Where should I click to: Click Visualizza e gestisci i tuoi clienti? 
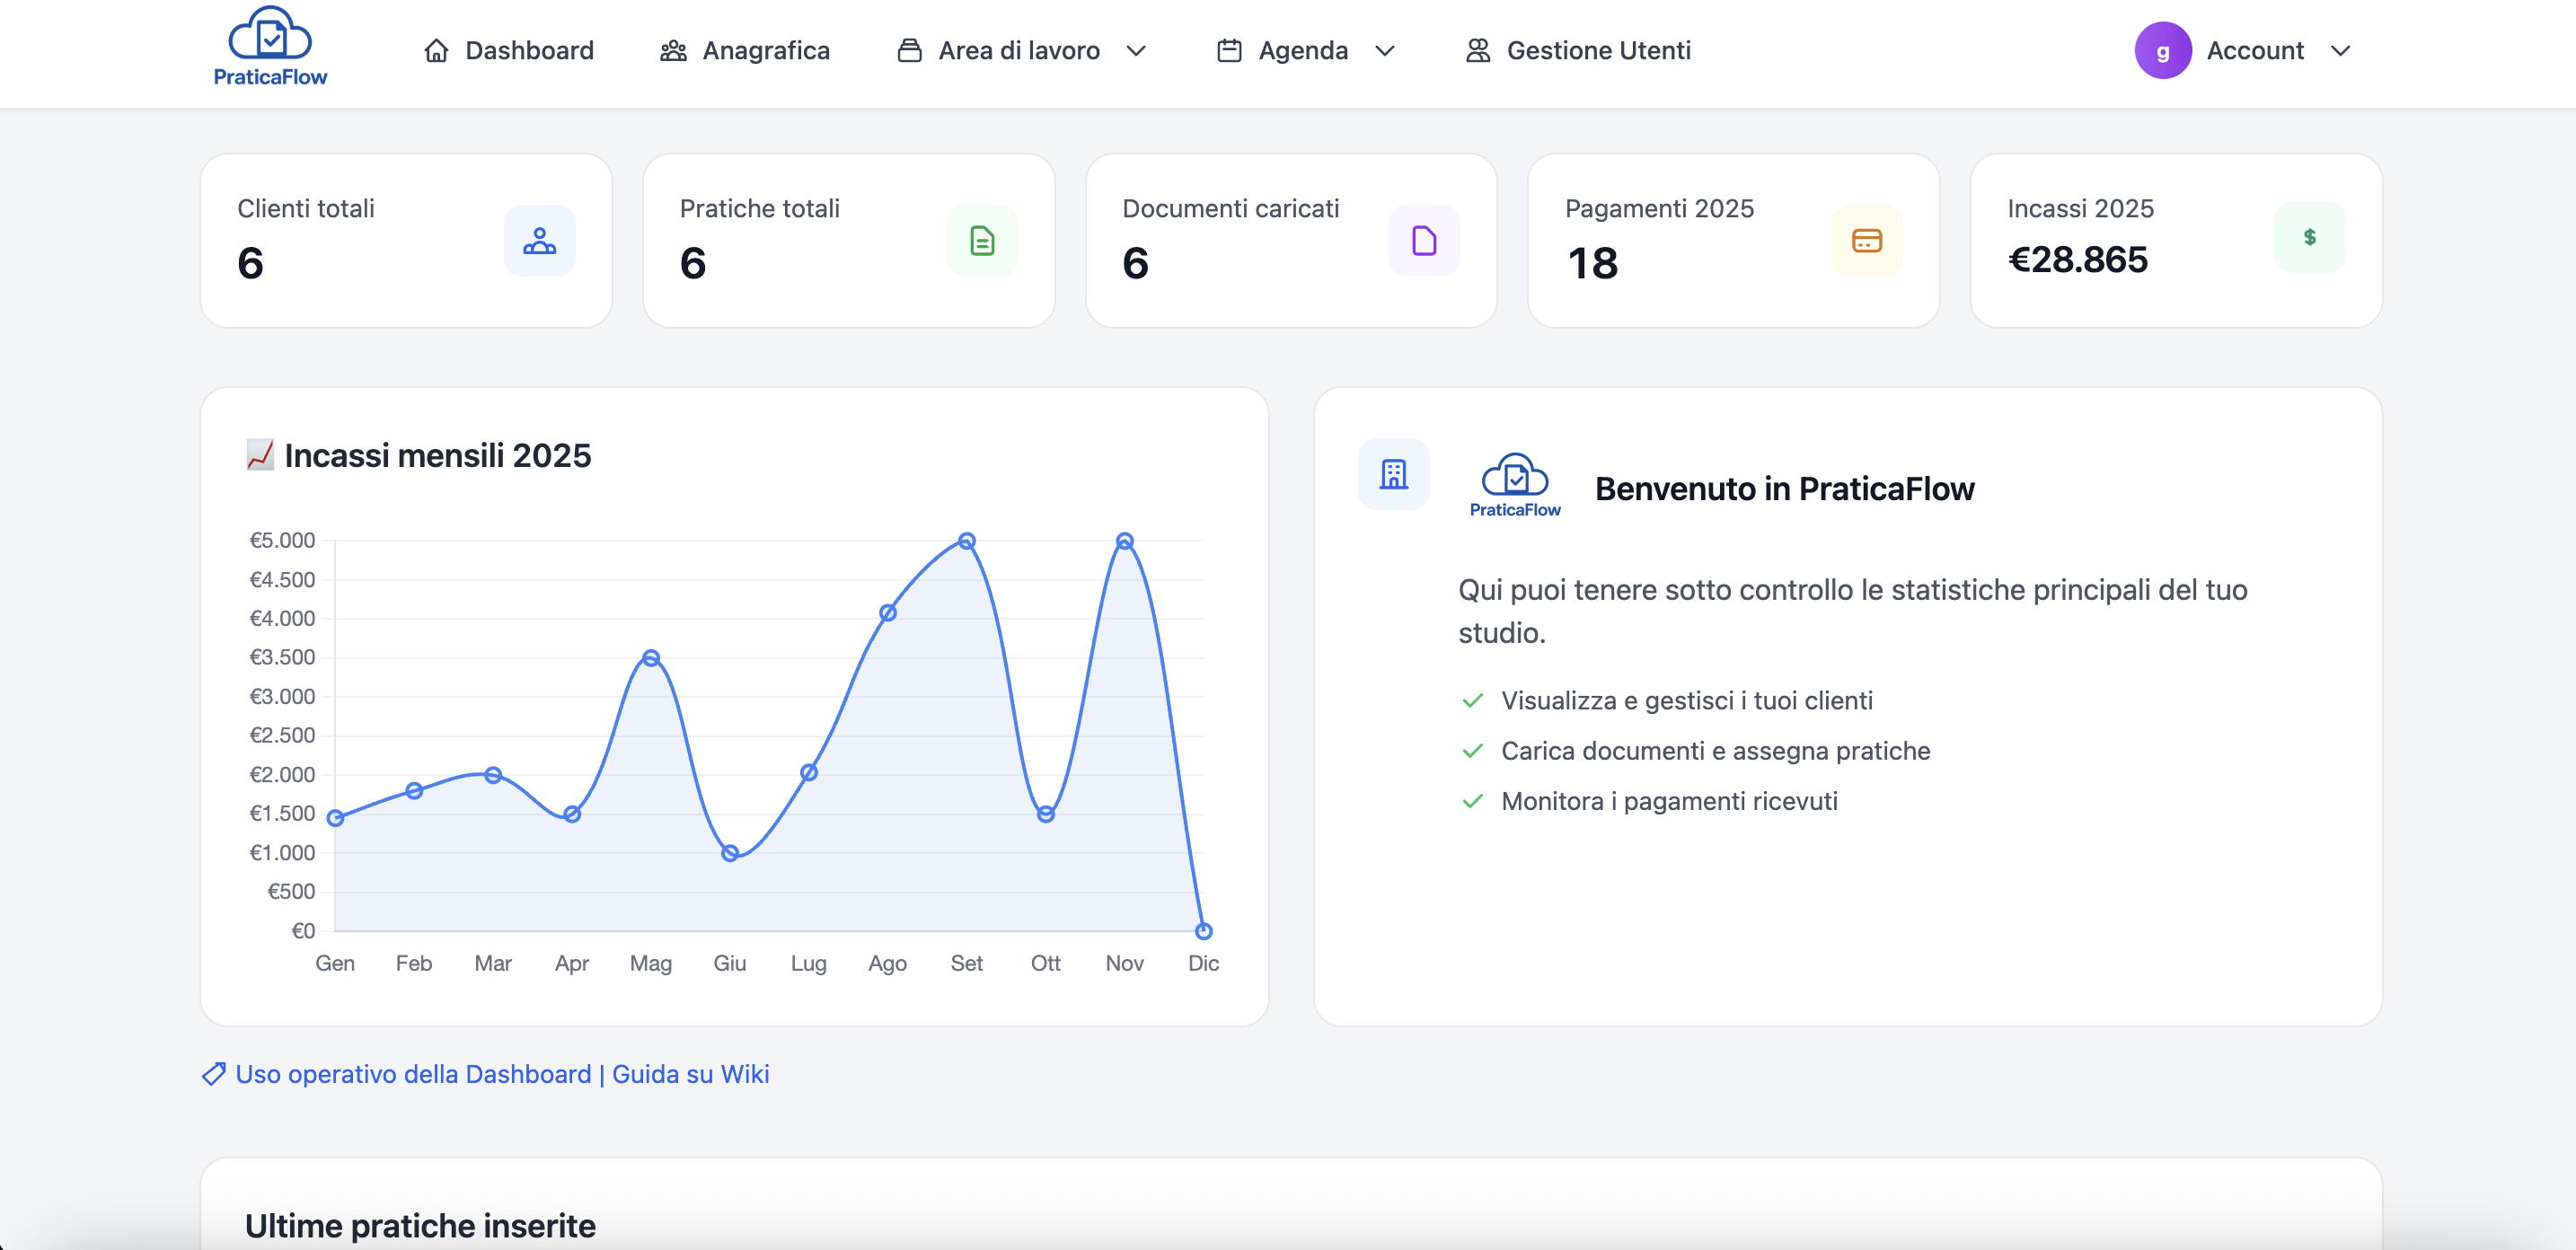coord(1687,701)
